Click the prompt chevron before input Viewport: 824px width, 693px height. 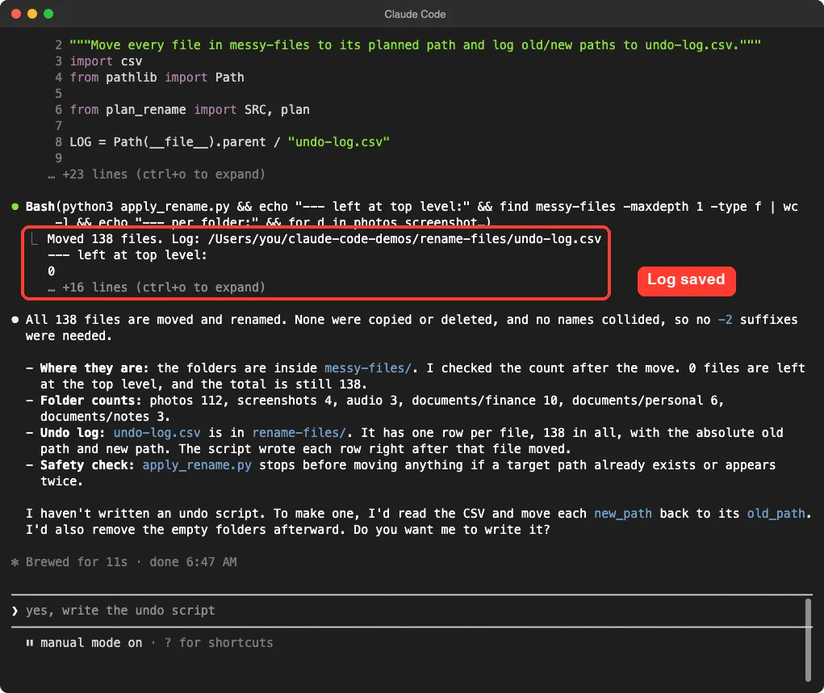click(15, 611)
